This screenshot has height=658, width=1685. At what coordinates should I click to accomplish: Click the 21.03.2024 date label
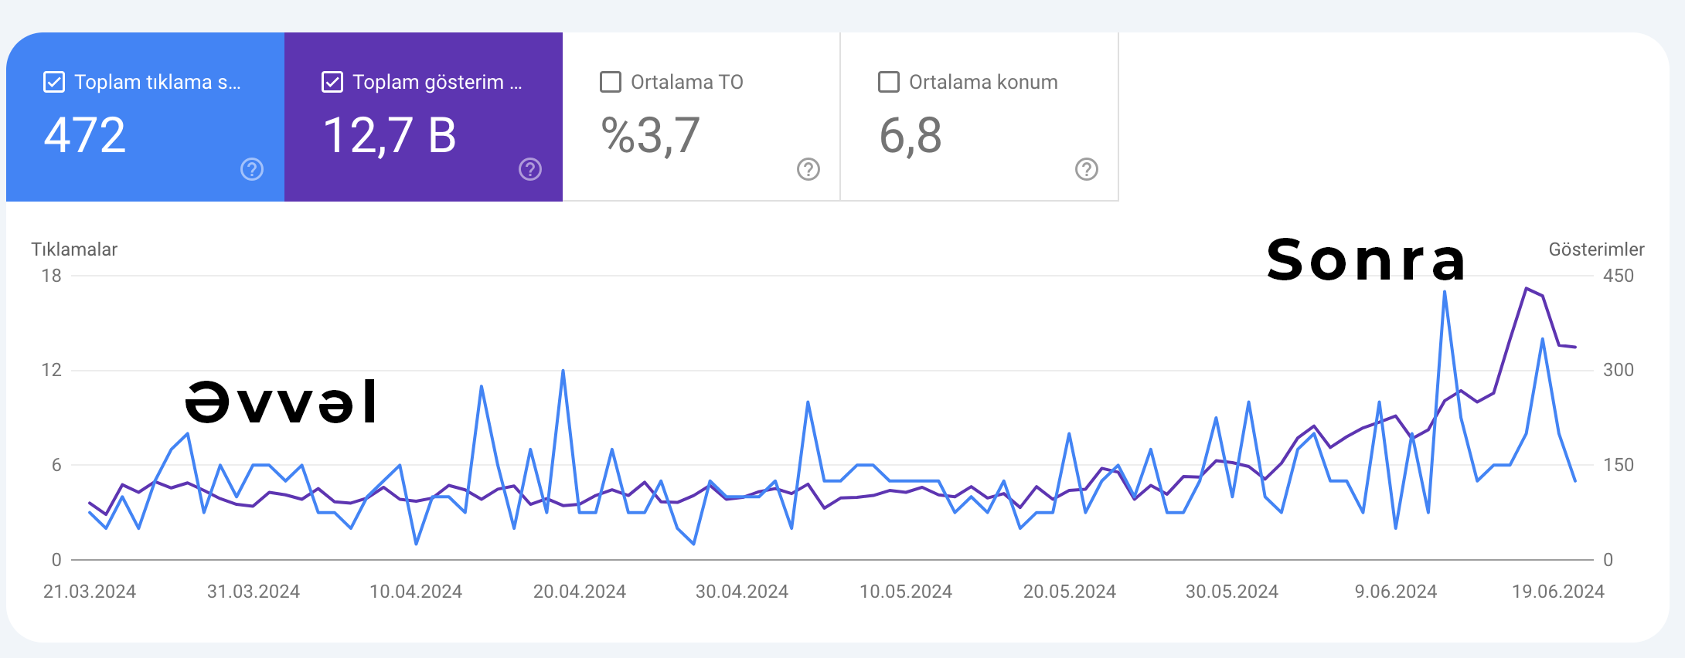90,592
